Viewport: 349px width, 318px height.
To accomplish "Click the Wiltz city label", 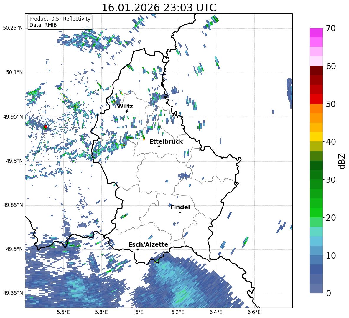I will pyautogui.click(x=125, y=106).
